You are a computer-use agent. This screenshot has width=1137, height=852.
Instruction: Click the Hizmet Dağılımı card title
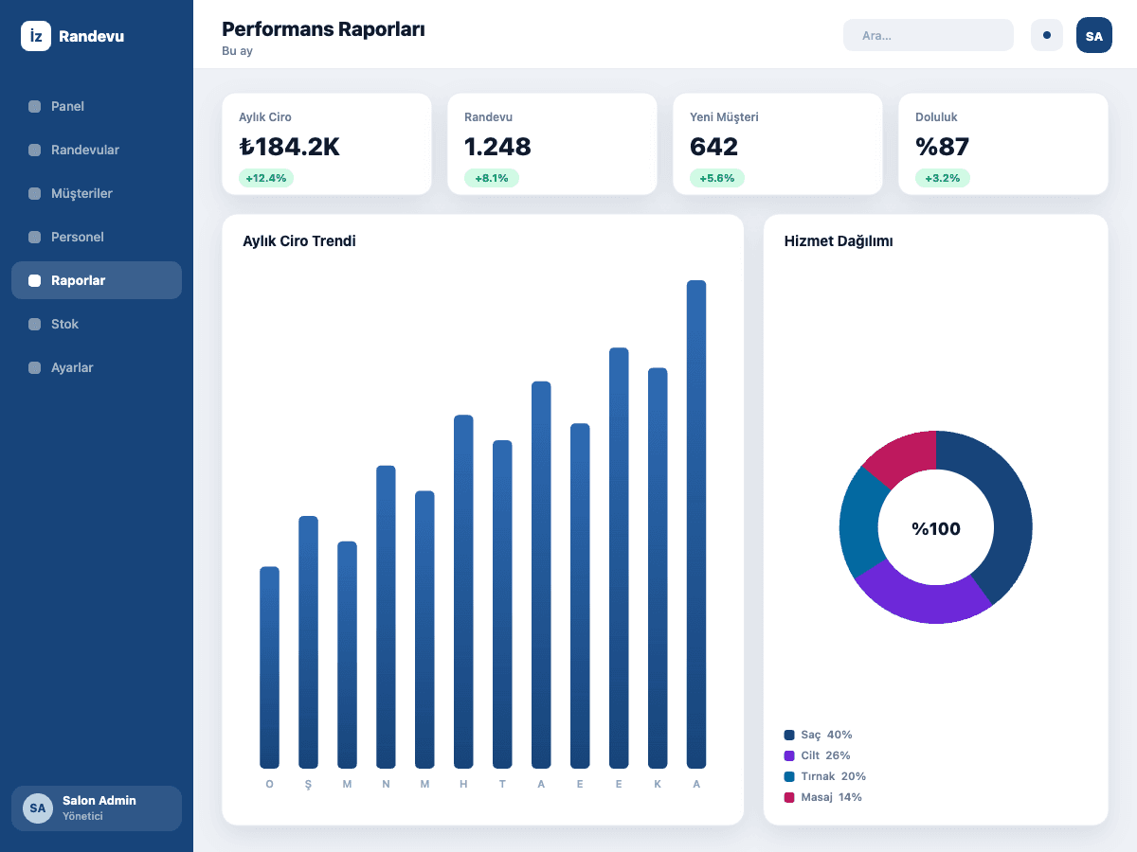click(x=839, y=240)
